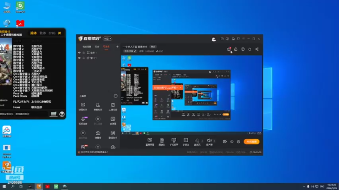Click the orange stop-live button
This screenshot has height=190, width=339.
point(251,141)
